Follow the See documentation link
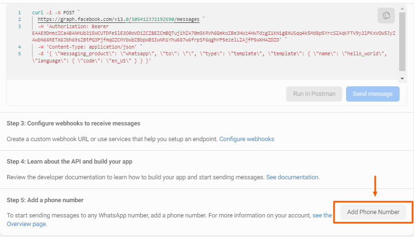Viewport: 414px width, 237px height. click(x=292, y=177)
